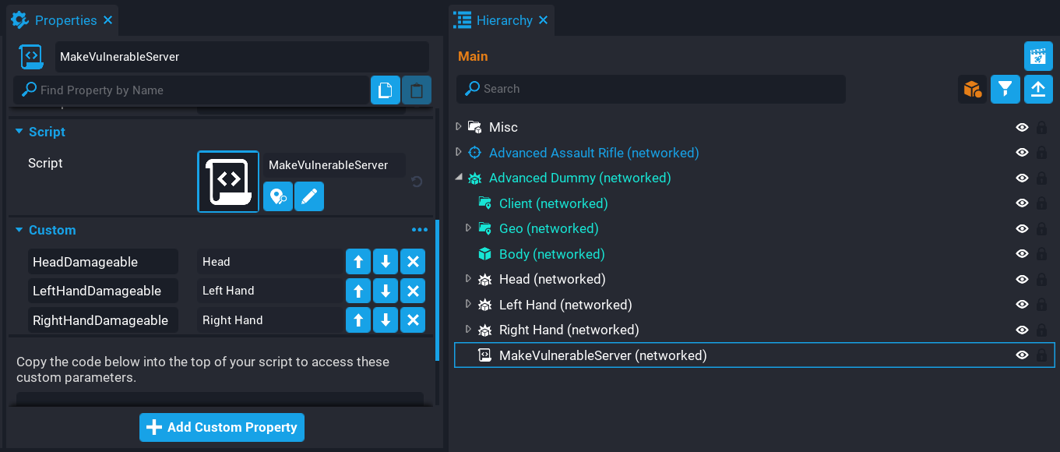The image size is (1060, 452).
Task: Click the MakeVulnerableServer script thumbnail icon
Action: click(x=228, y=182)
